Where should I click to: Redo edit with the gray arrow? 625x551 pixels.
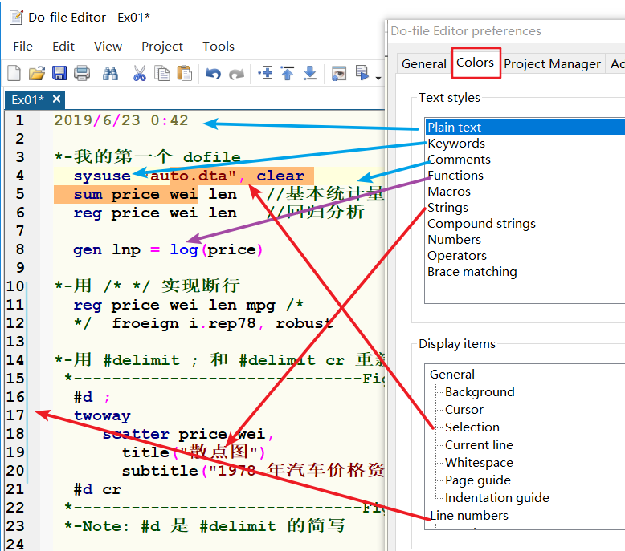[x=236, y=74]
